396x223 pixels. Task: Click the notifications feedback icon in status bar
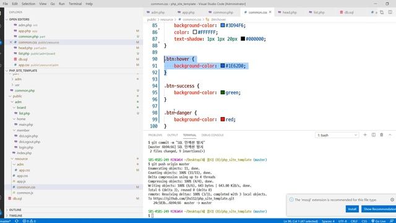(392, 221)
